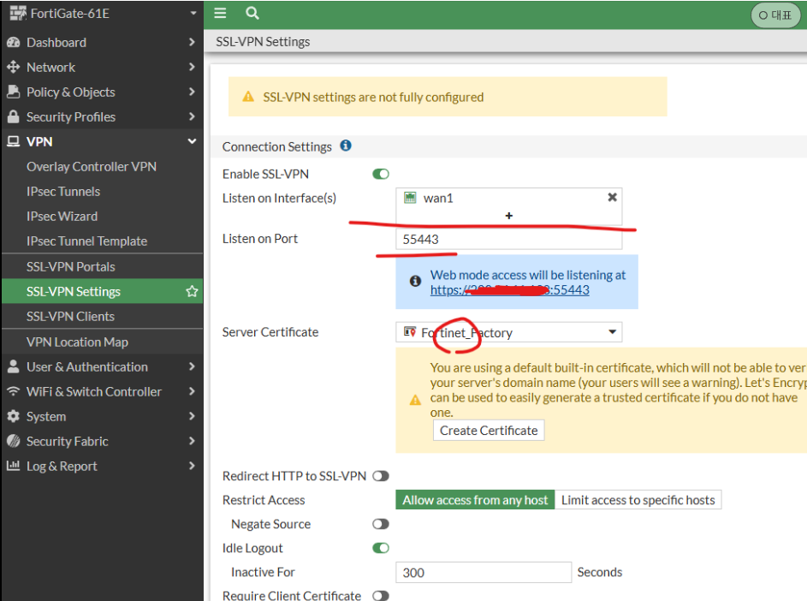
Task: Expand the Log & Report chevron
Action: (x=192, y=466)
